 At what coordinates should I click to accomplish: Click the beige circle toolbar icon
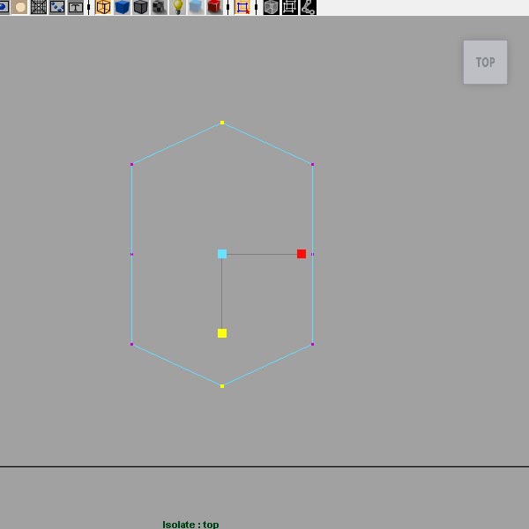19,7
